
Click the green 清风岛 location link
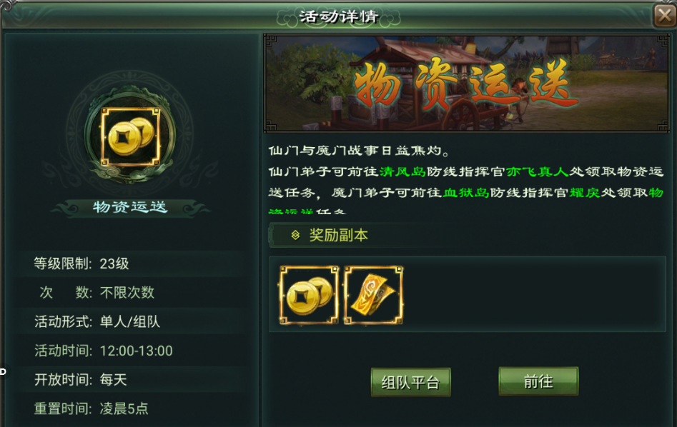(x=402, y=171)
